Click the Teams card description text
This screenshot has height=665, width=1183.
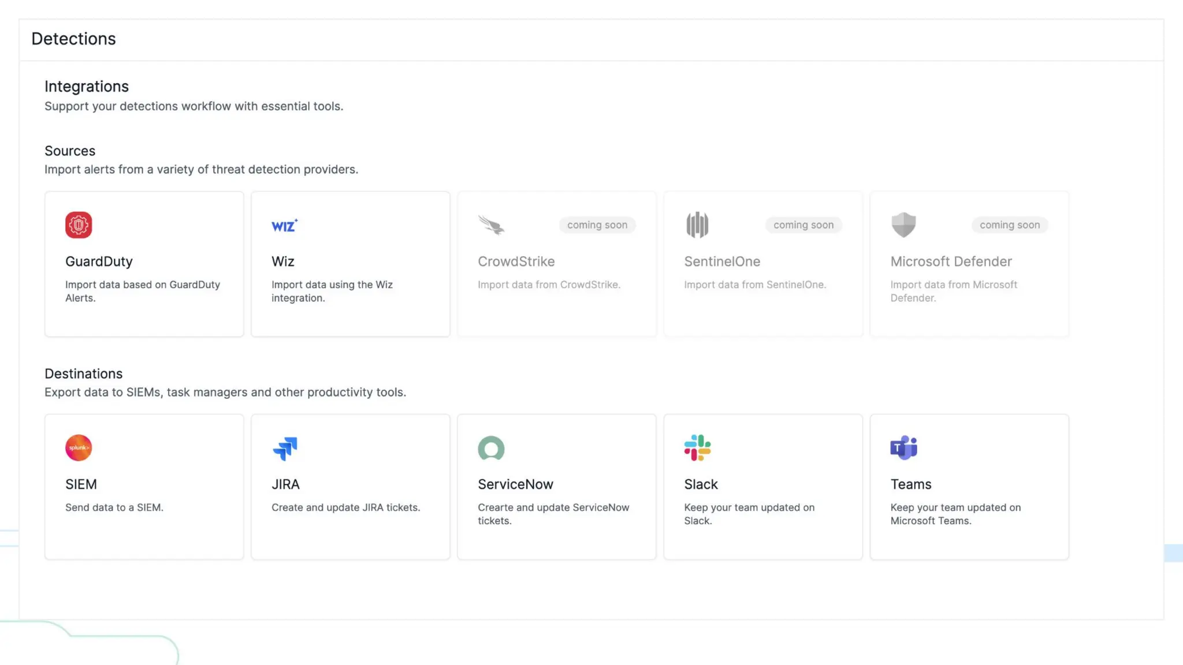tap(955, 514)
